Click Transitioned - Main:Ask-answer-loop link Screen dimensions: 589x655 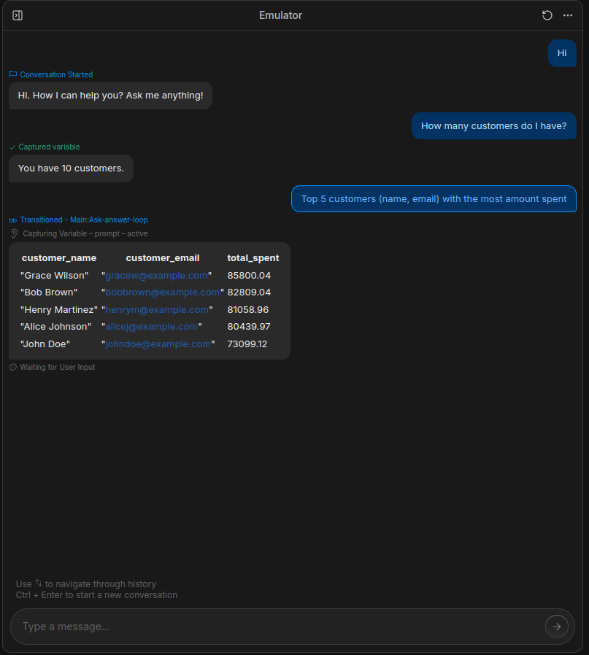tap(84, 220)
